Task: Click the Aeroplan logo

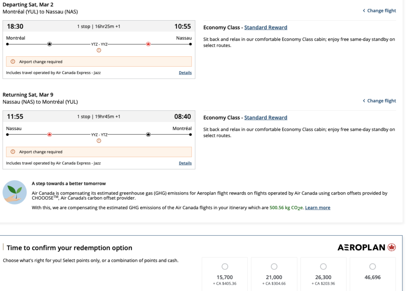Action: pos(367,248)
